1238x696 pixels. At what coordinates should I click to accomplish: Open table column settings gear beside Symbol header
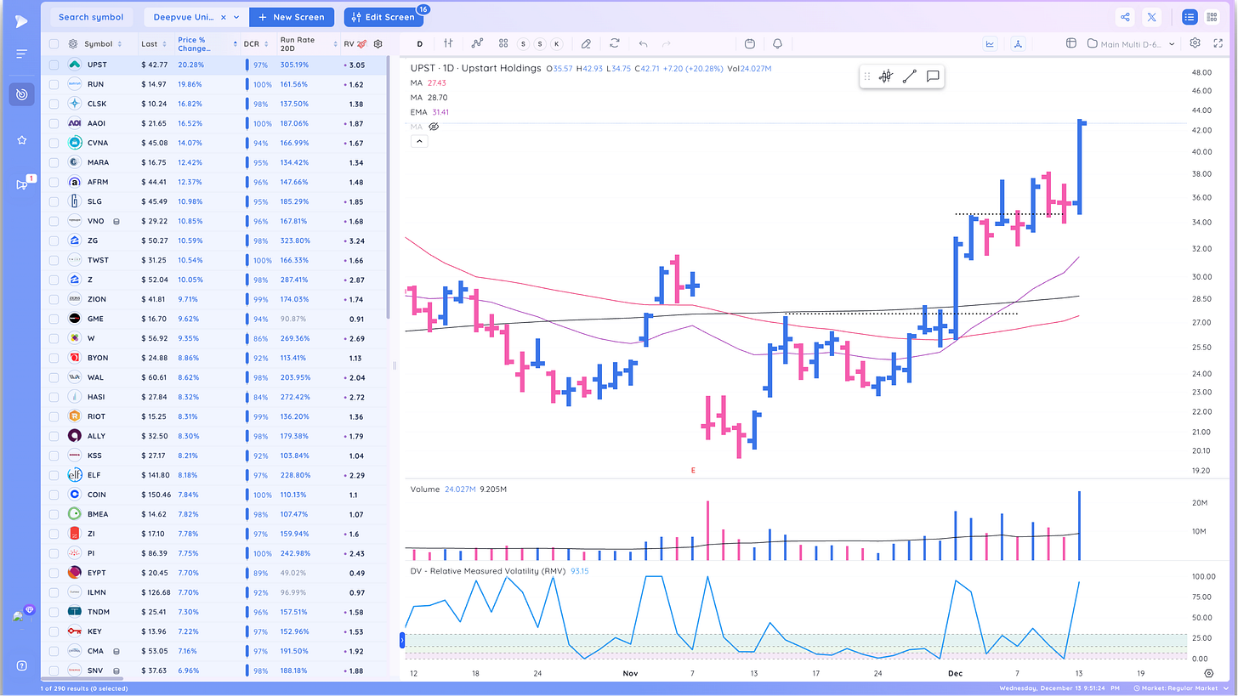point(73,43)
